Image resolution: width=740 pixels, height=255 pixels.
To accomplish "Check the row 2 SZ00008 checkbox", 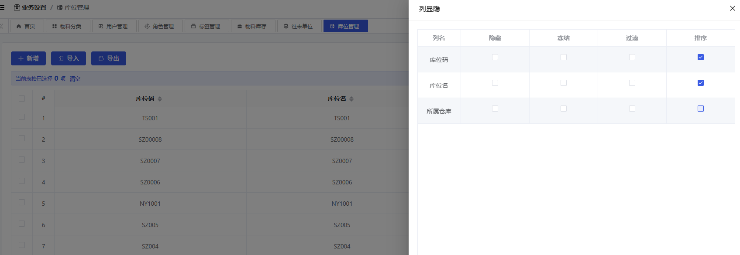I will pyautogui.click(x=22, y=138).
